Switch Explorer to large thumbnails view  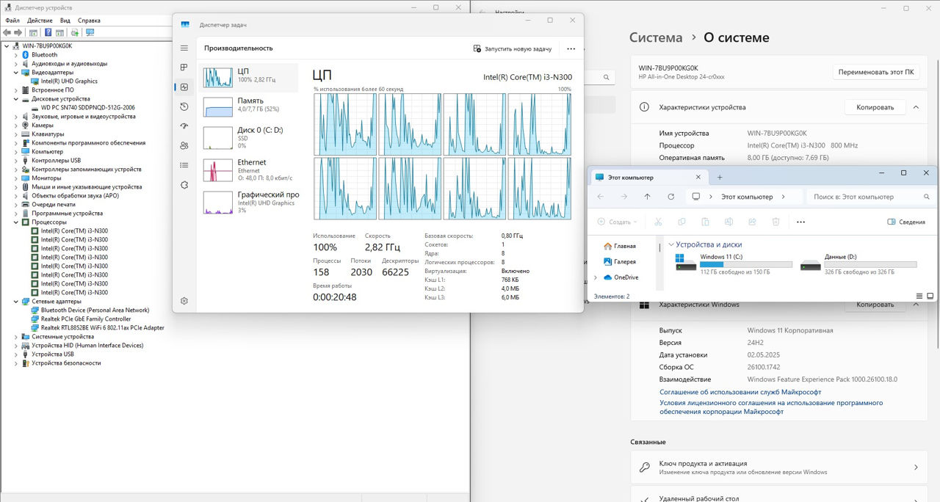931,296
